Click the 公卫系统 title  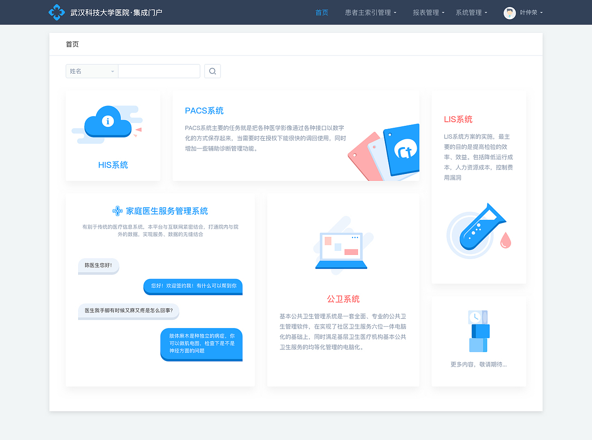point(343,298)
